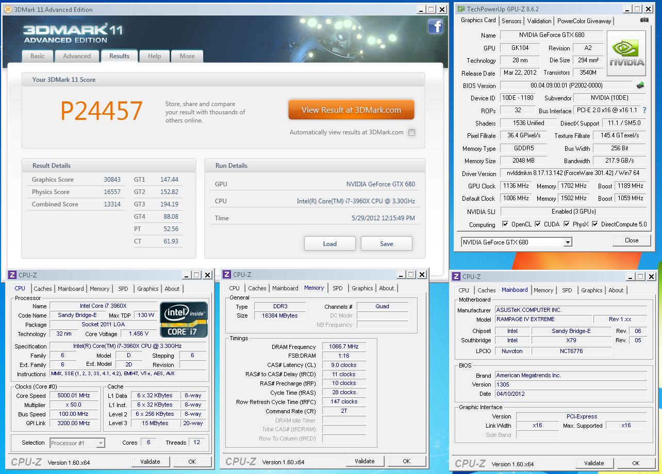Click the Intel Core i7 logo in CPU-Z
Image resolution: width=662 pixels, height=474 pixels.
coord(184,319)
